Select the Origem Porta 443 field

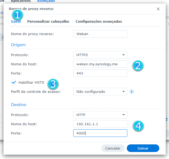click(x=100, y=73)
